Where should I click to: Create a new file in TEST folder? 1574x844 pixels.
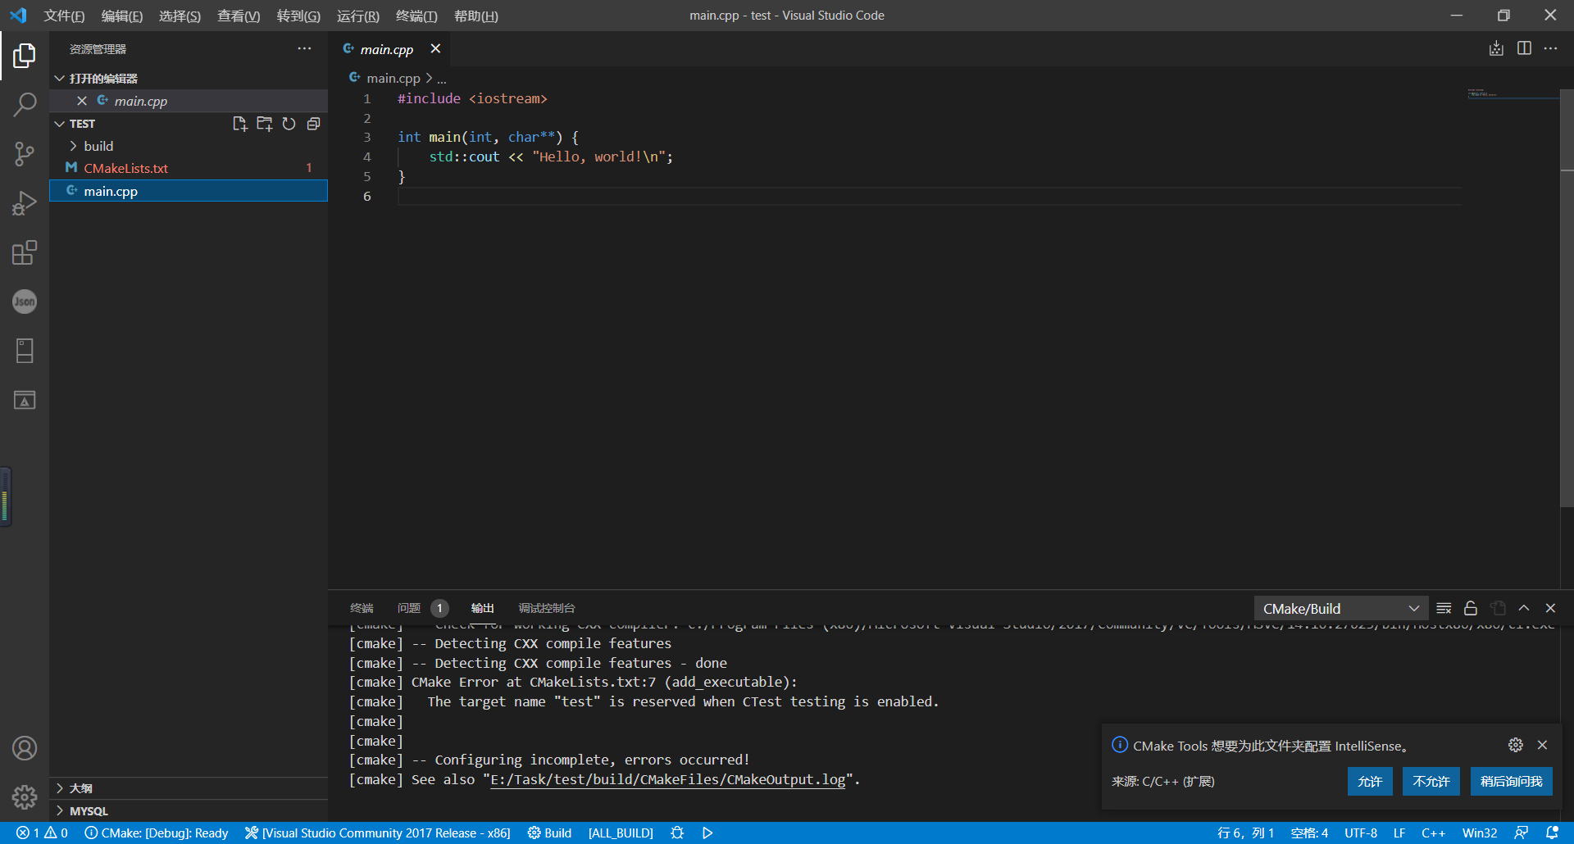click(x=239, y=123)
